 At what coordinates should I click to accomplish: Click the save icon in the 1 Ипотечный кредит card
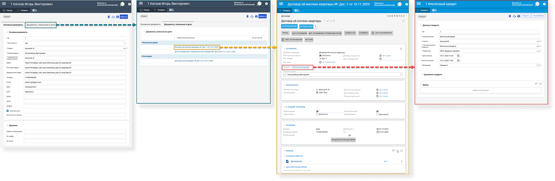(519, 16)
